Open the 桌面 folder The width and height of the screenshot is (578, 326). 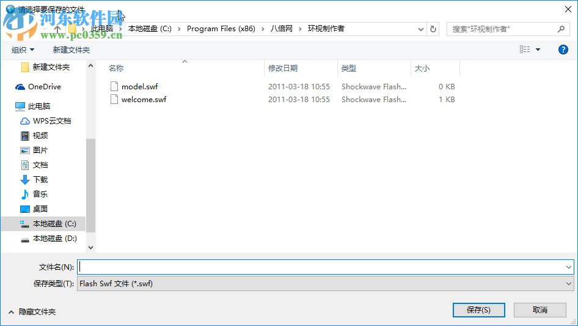[34, 209]
